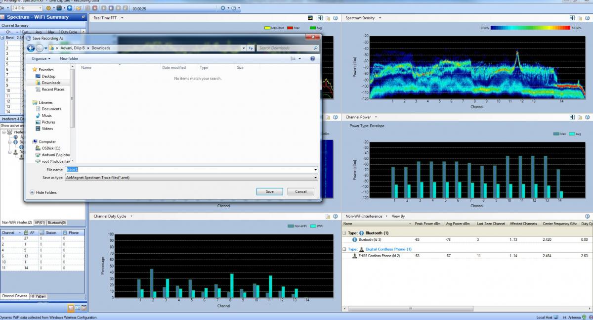Click New folder in the dialog toolbar
Viewport: 593px width, 320px height.
pos(69,58)
